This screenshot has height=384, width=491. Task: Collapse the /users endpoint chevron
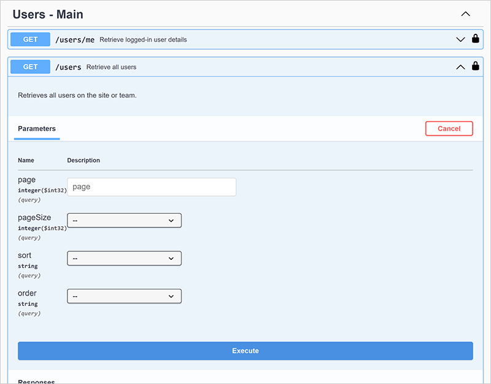461,67
